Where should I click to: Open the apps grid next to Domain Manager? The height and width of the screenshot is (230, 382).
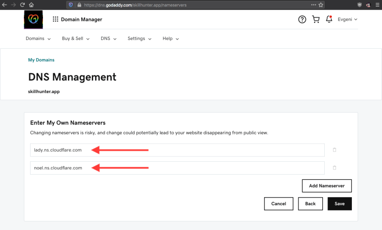coord(55,19)
